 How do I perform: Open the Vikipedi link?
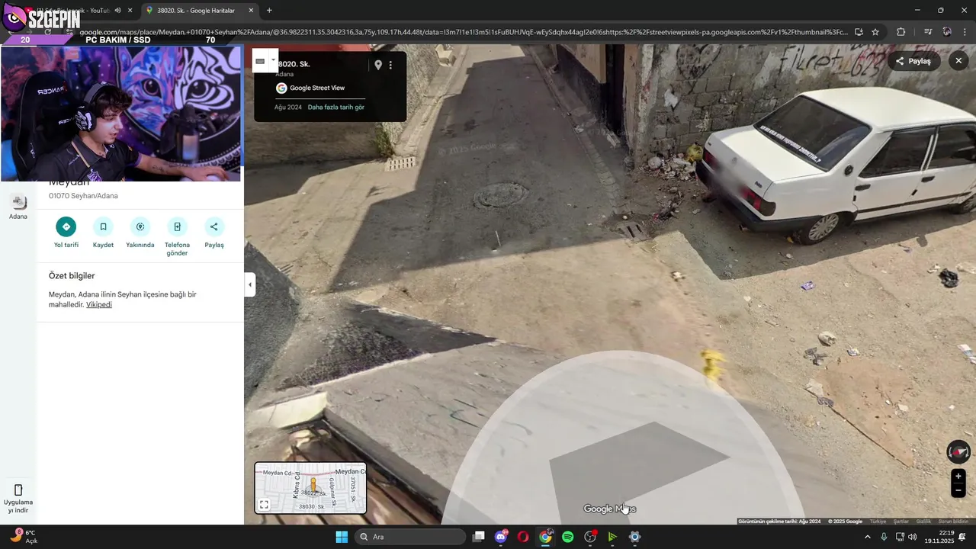pyautogui.click(x=99, y=304)
